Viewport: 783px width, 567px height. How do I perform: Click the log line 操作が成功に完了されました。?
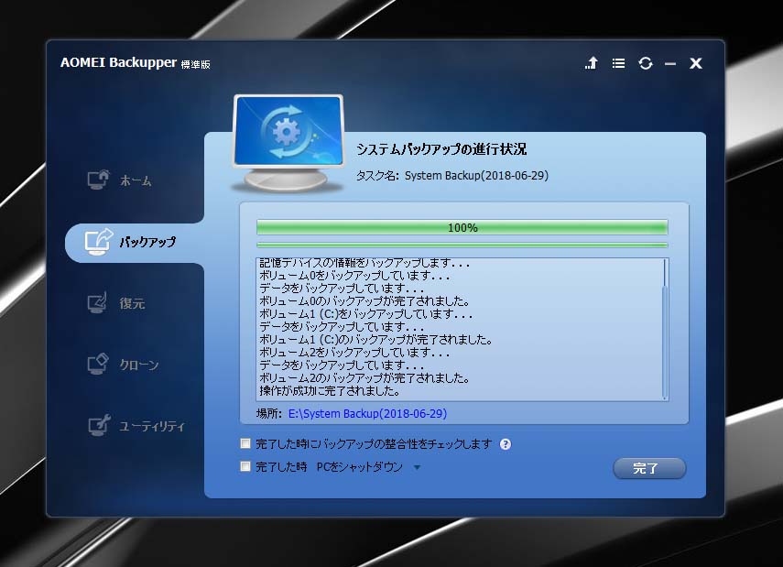point(330,390)
